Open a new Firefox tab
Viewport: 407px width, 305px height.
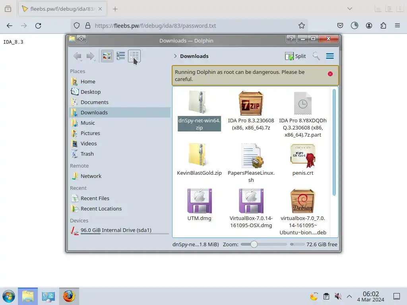point(115,9)
